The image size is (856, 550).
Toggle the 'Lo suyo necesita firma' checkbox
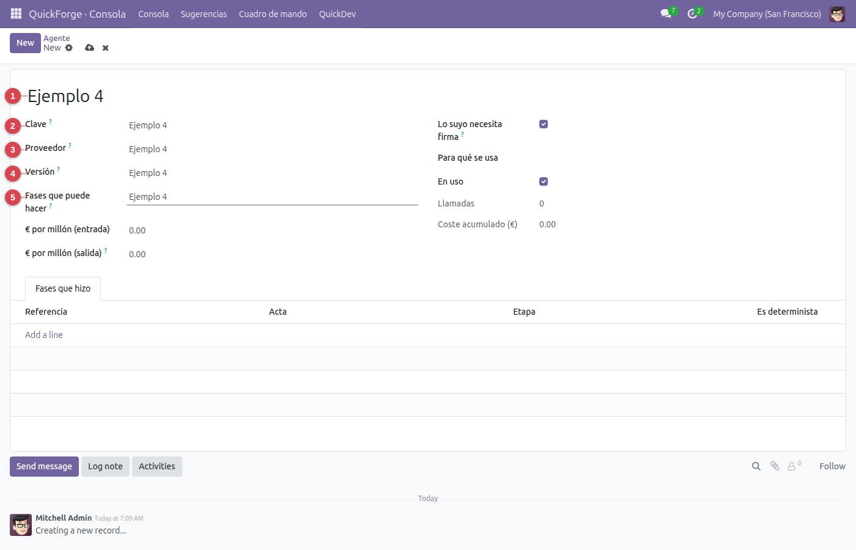[x=544, y=124]
